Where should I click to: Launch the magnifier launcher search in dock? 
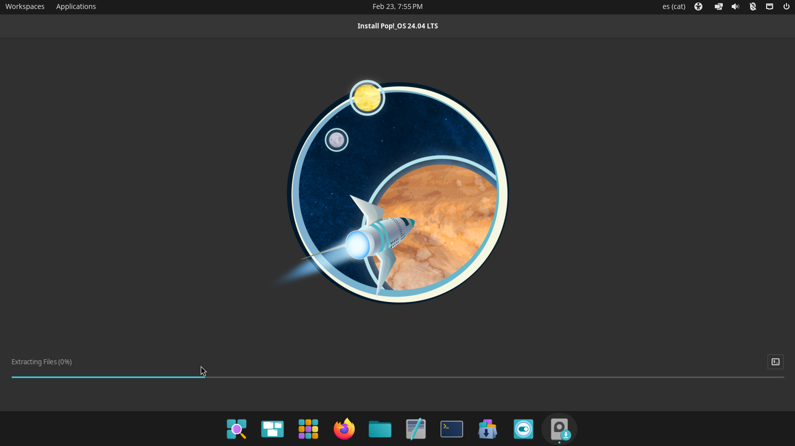(237, 429)
